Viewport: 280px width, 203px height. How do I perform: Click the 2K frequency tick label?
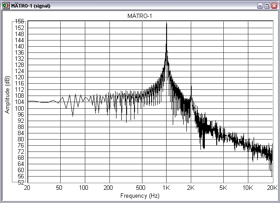[191, 188]
